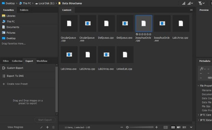Switch to details view
The width and height of the screenshot is (212, 130).
179,127
